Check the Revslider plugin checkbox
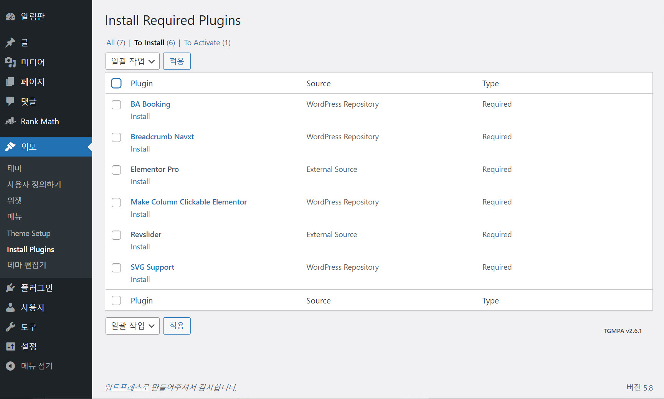The height and width of the screenshot is (399, 664). point(116,235)
